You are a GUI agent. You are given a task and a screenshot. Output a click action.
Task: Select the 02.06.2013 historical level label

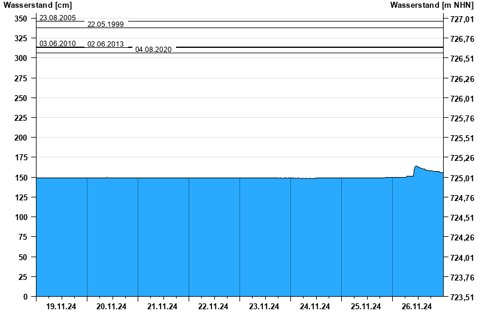105,44
